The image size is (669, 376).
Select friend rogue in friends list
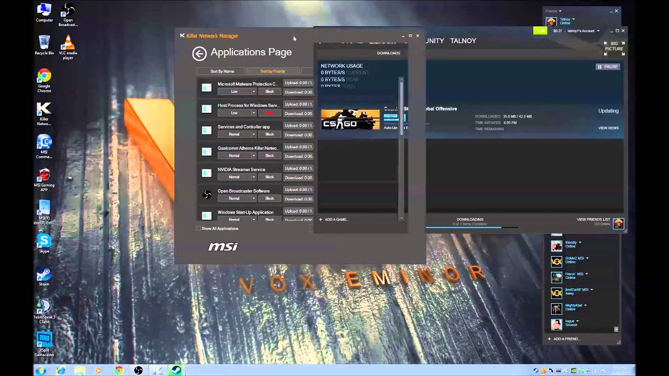[572, 323]
